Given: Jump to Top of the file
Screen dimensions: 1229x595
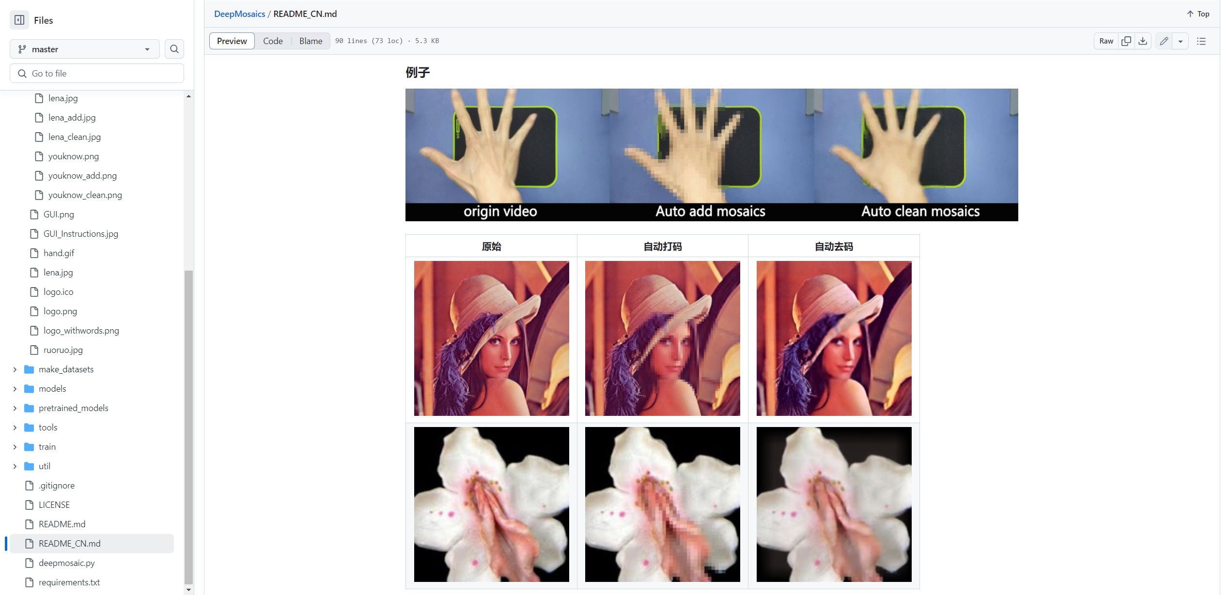Looking at the screenshot, I should tap(1198, 14).
